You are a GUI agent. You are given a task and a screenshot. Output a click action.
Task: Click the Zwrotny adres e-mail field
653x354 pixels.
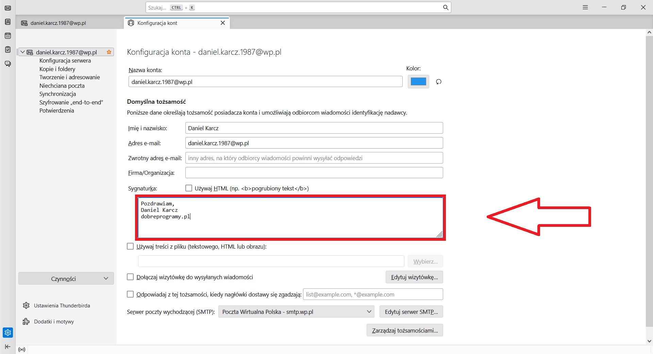pos(314,158)
